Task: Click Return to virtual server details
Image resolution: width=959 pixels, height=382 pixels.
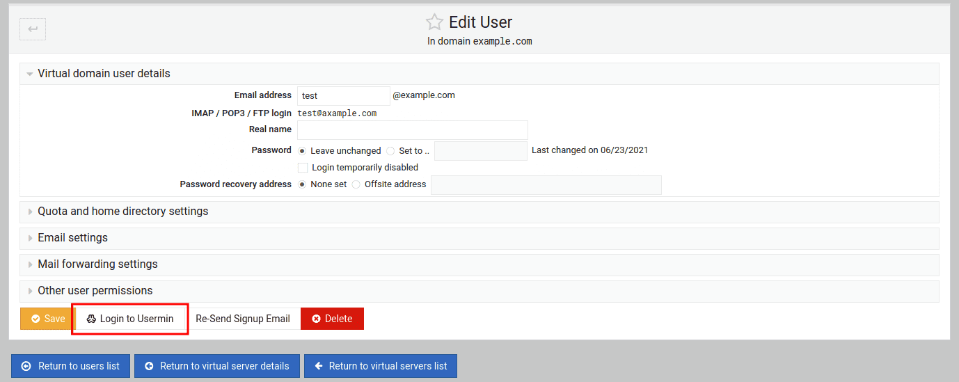Action: point(217,366)
